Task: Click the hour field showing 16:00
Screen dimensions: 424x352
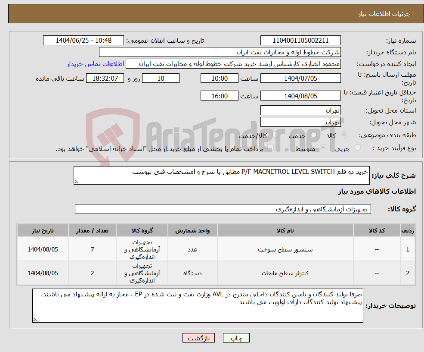Action: point(219,95)
